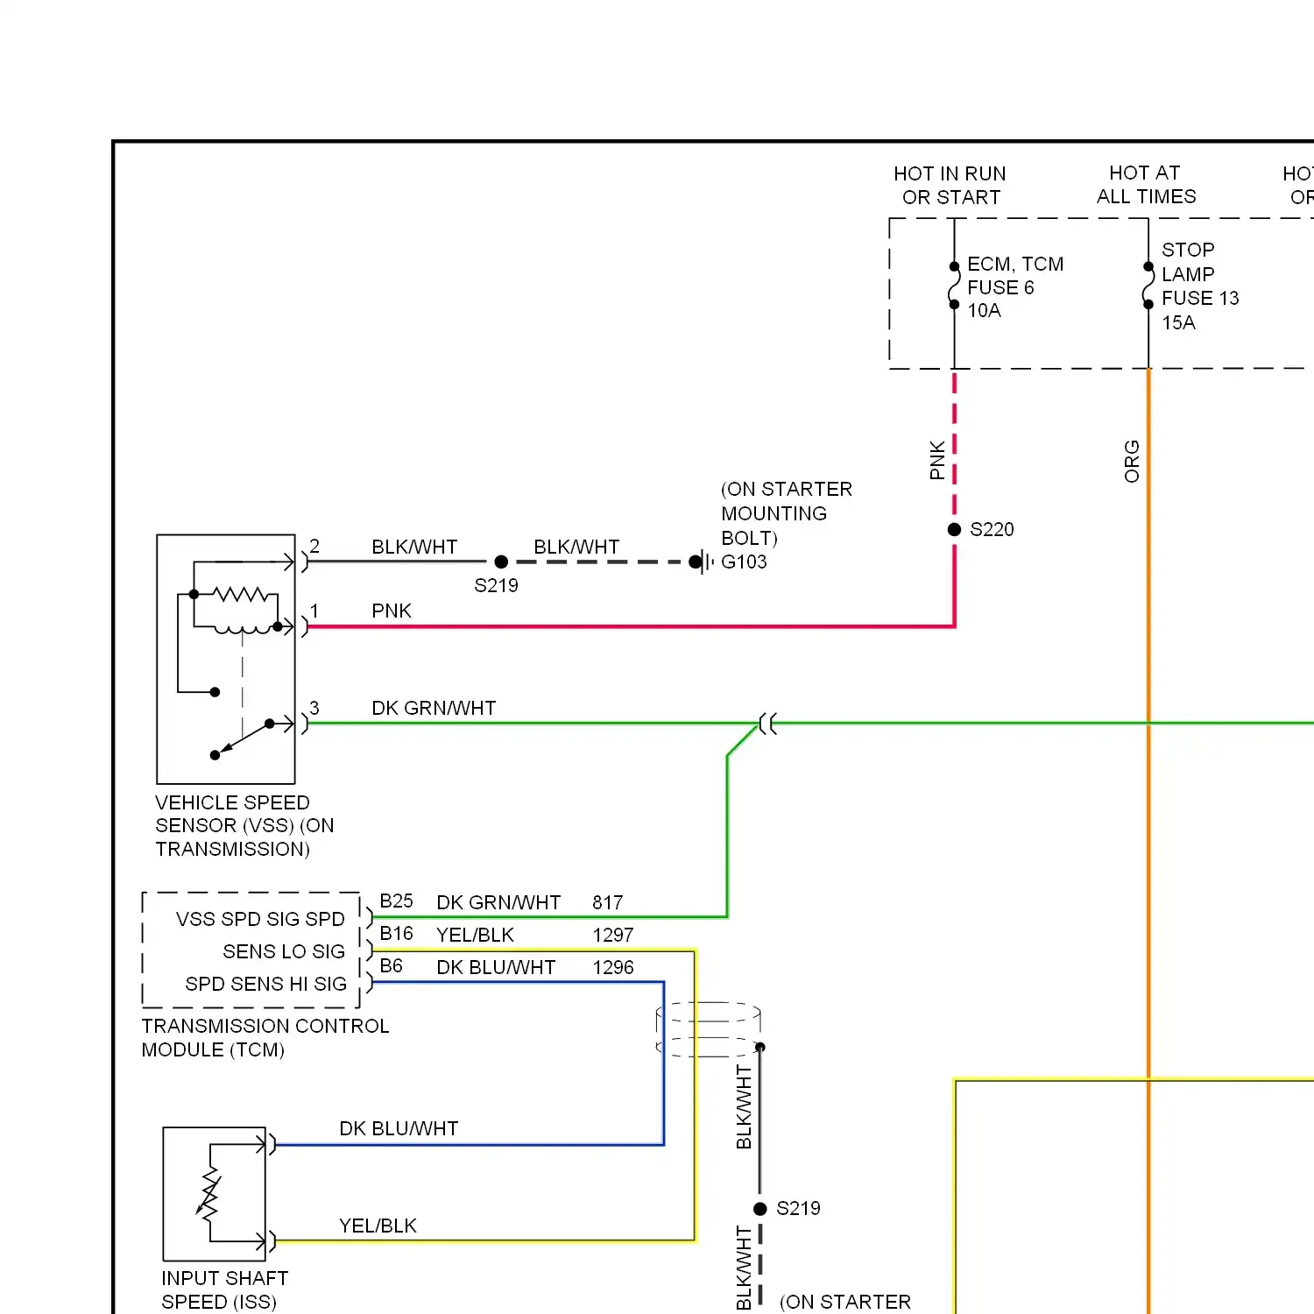The width and height of the screenshot is (1314, 1314).
Task: Click the "HOT AT ALL TIMES" heading
Action: click(x=1146, y=185)
